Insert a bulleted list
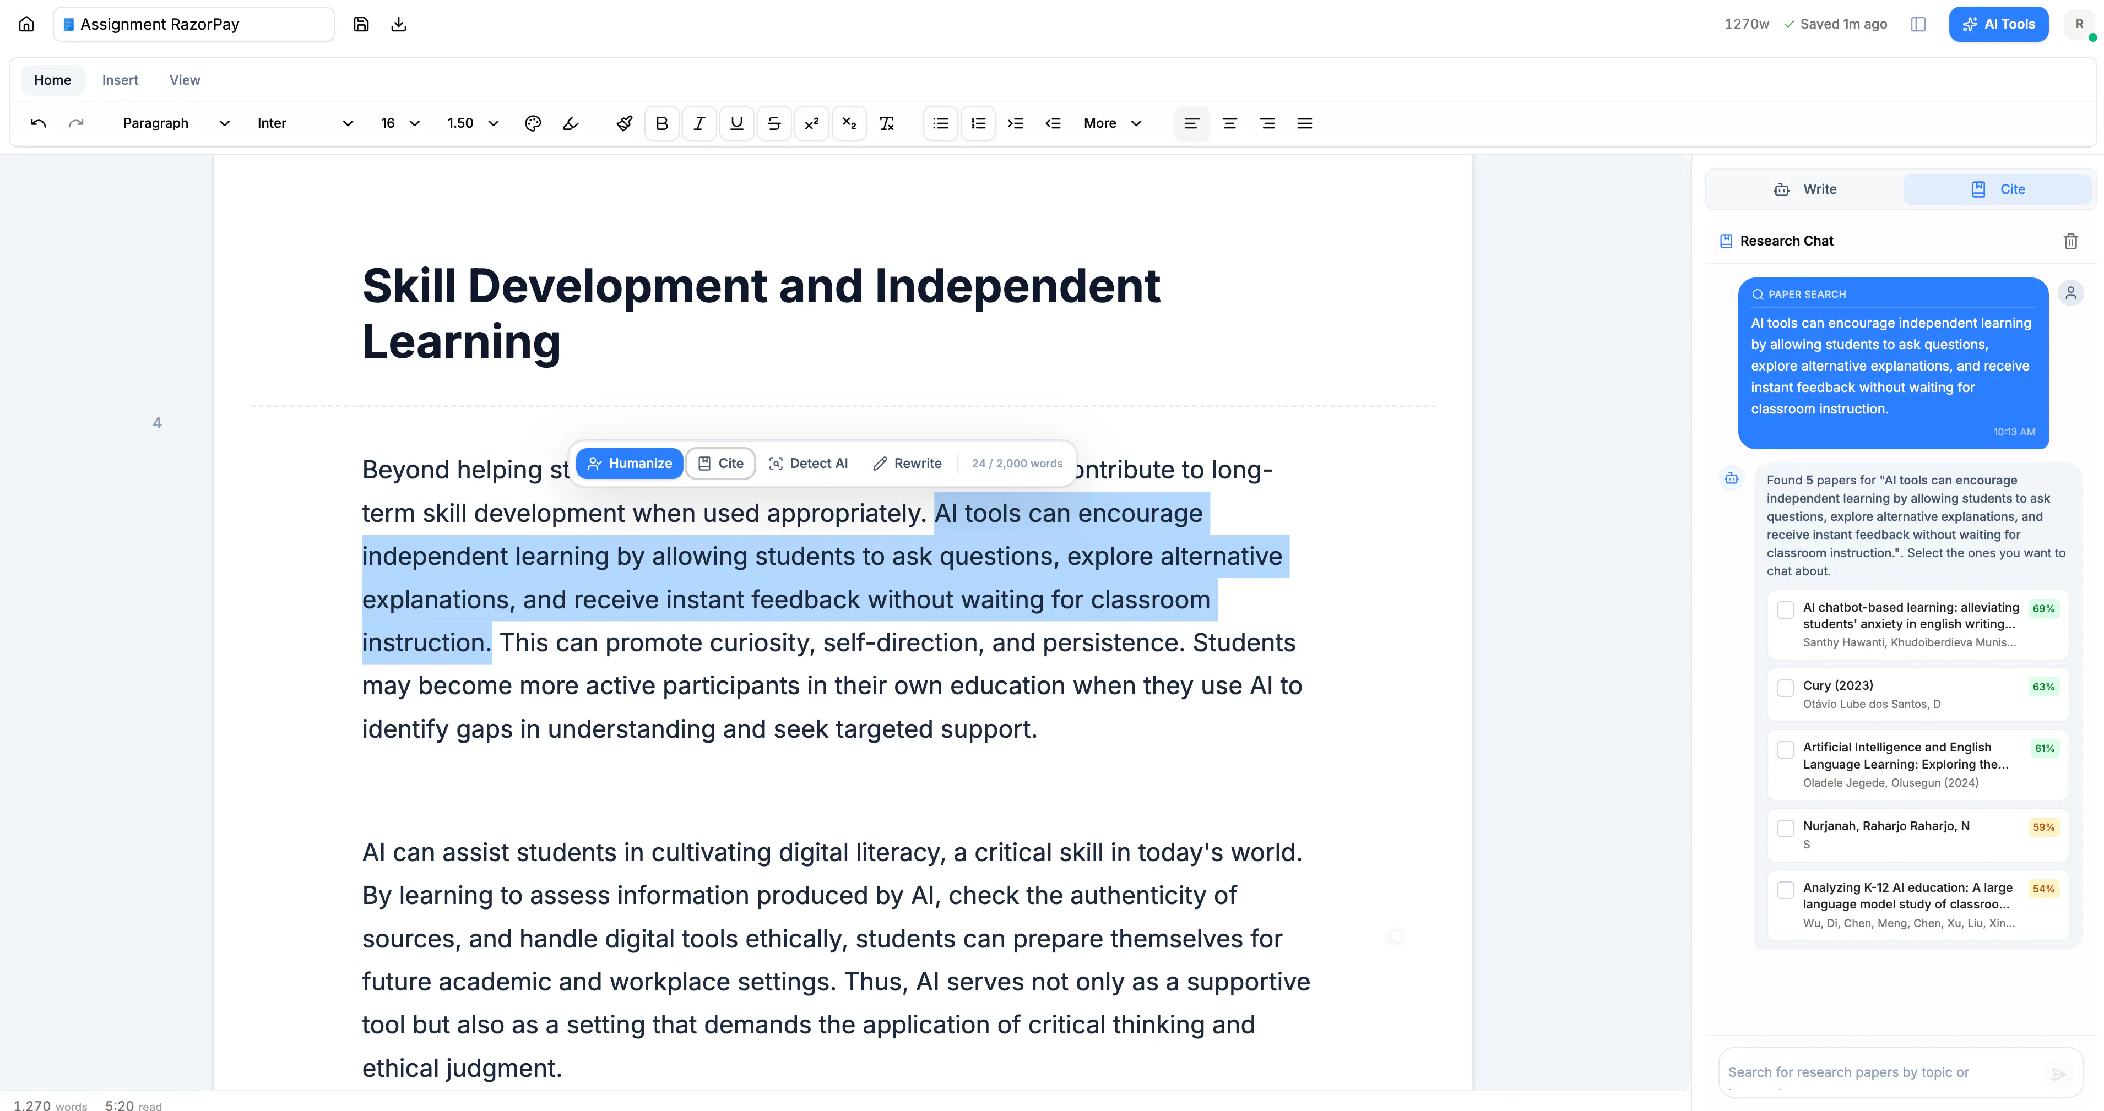 pyautogui.click(x=941, y=123)
